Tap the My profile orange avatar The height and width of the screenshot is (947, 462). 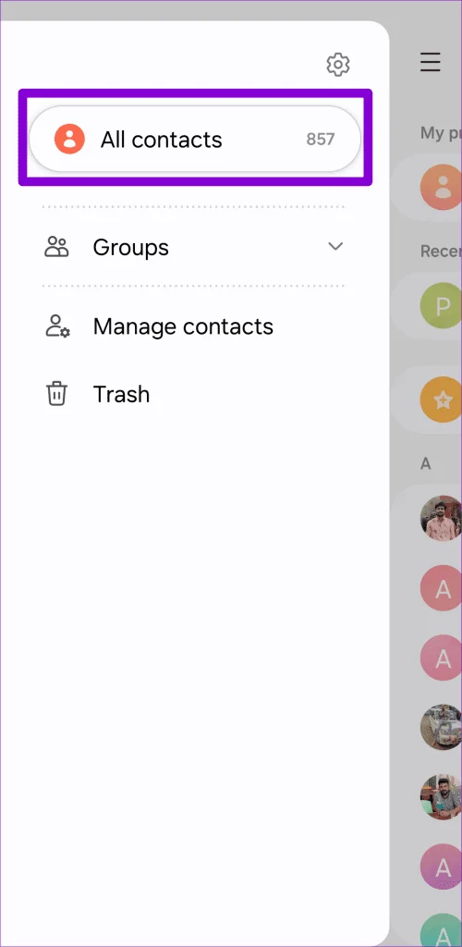(x=442, y=187)
